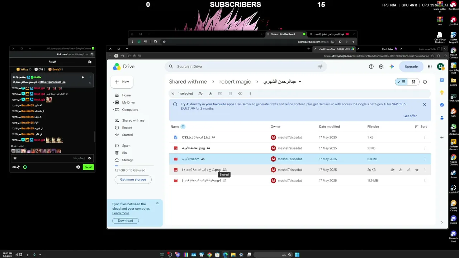459x258 pixels.
Task: Copy link for the selected file
Action: click(240, 94)
